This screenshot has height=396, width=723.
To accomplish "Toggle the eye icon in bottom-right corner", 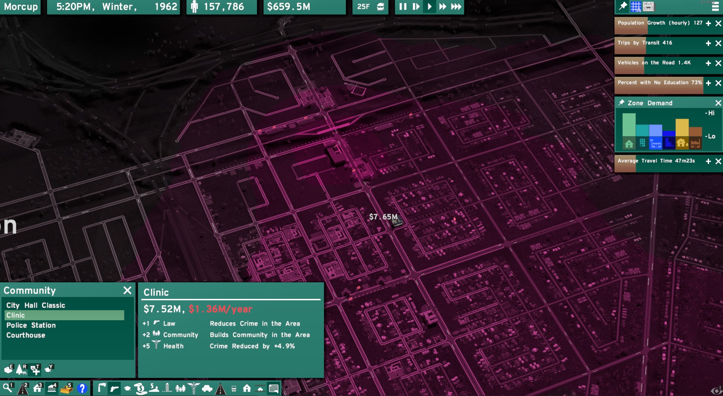I will (716, 391).
